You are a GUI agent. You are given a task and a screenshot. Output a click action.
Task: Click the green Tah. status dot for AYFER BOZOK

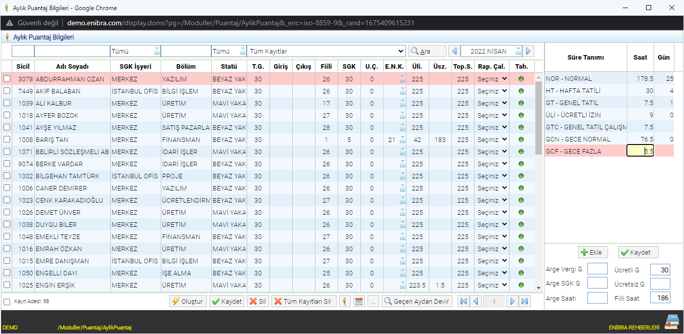coord(521,116)
